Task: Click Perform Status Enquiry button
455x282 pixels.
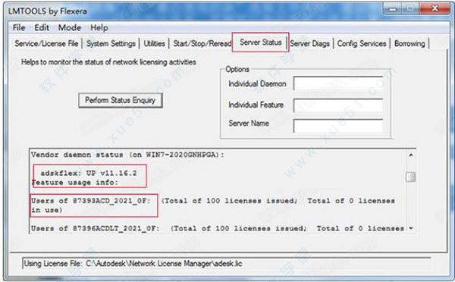Action: pos(121,100)
